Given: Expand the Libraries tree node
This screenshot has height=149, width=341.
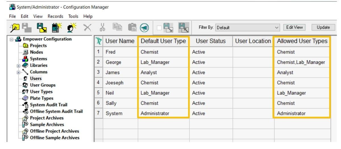Looking at the screenshot, I should (19, 65).
